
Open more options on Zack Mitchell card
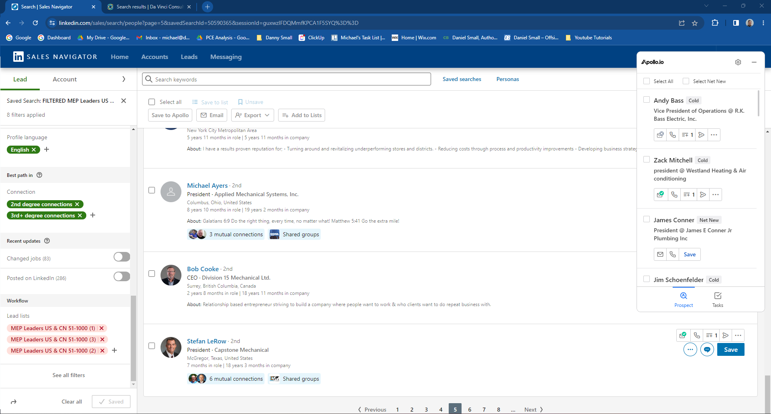coord(715,195)
